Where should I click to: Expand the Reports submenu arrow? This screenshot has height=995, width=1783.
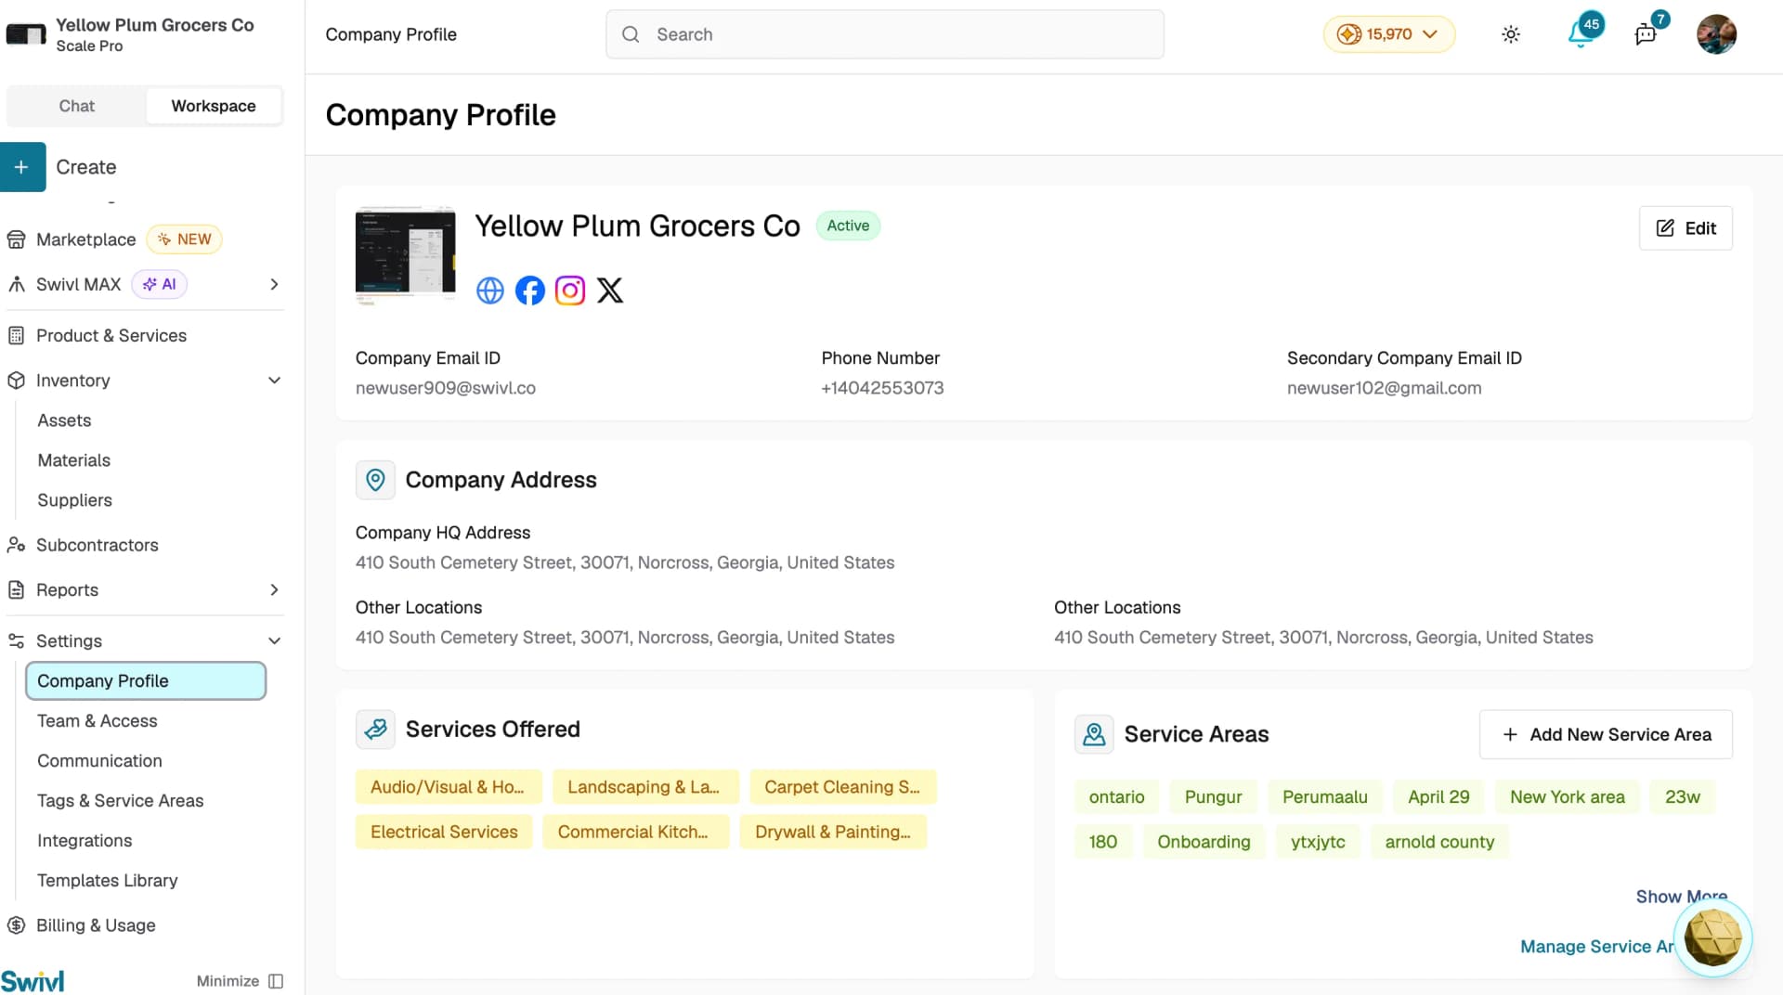(x=274, y=589)
